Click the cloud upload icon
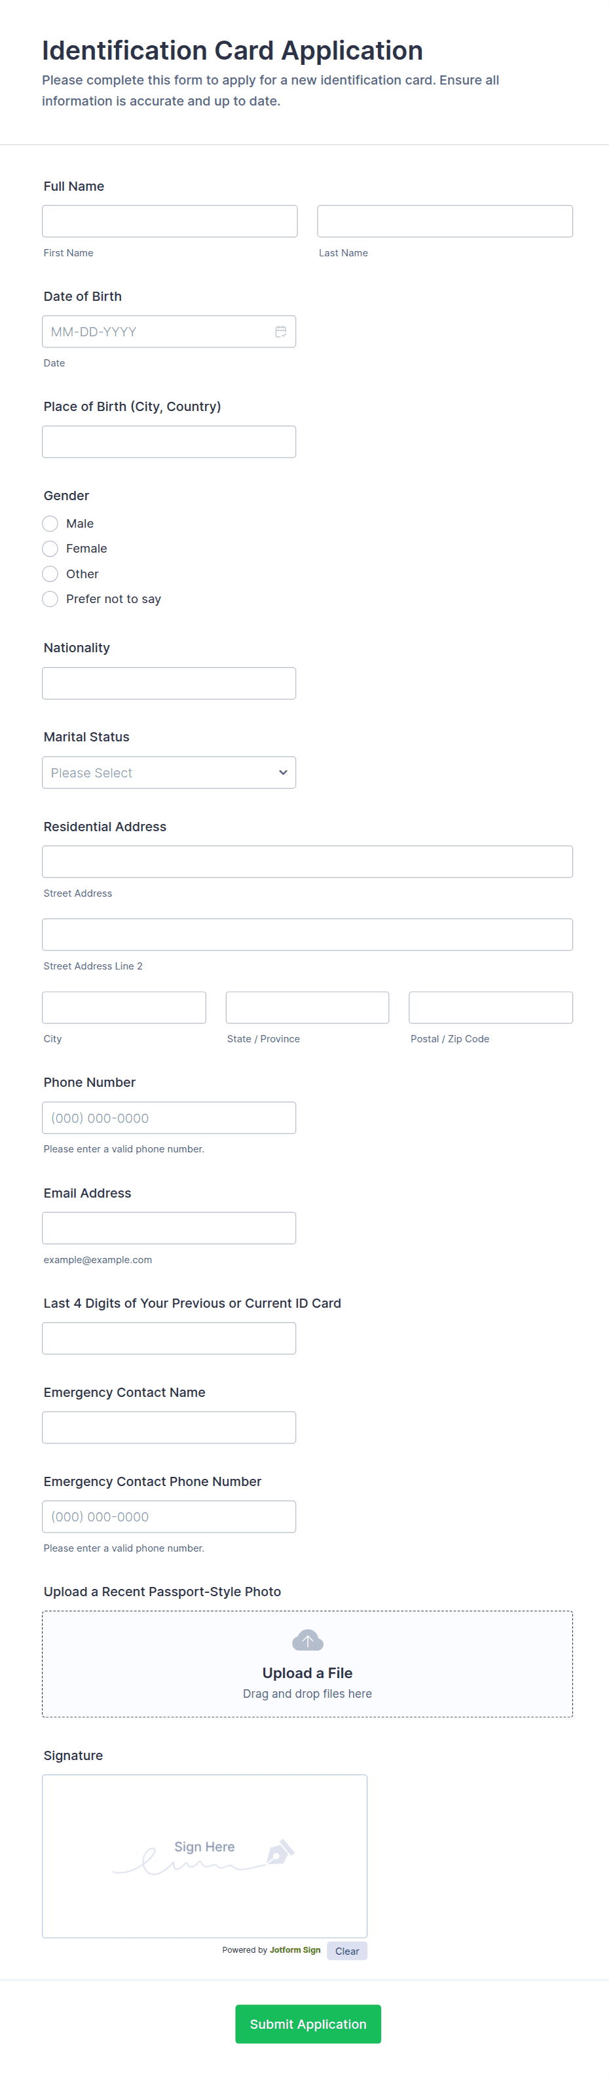The height and width of the screenshot is (2076, 609). pyautogui.click(x=307, y=1640)
